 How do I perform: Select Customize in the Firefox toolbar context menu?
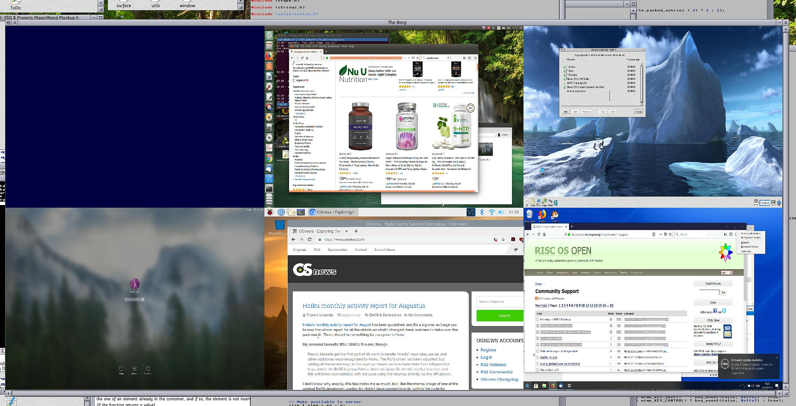pos(746,251)
